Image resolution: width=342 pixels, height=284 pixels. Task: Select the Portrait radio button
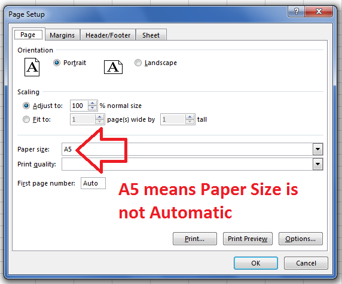57,63
